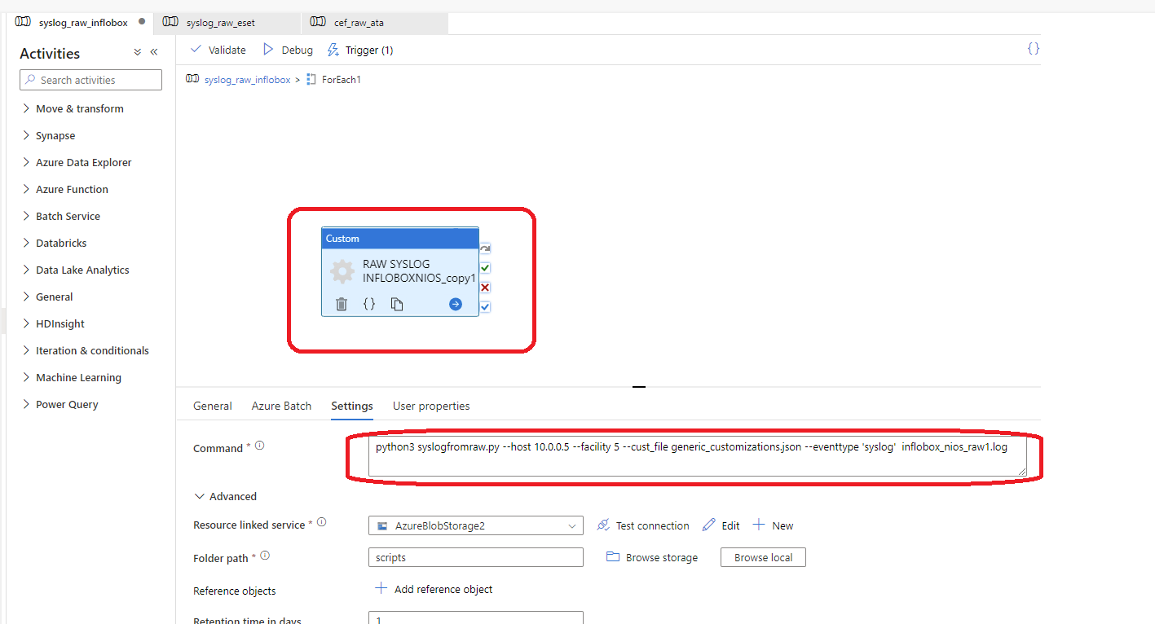Expand Azure Data Explorer category
The height and width of the screenshot is (624, 1155).
coord(77,162)
